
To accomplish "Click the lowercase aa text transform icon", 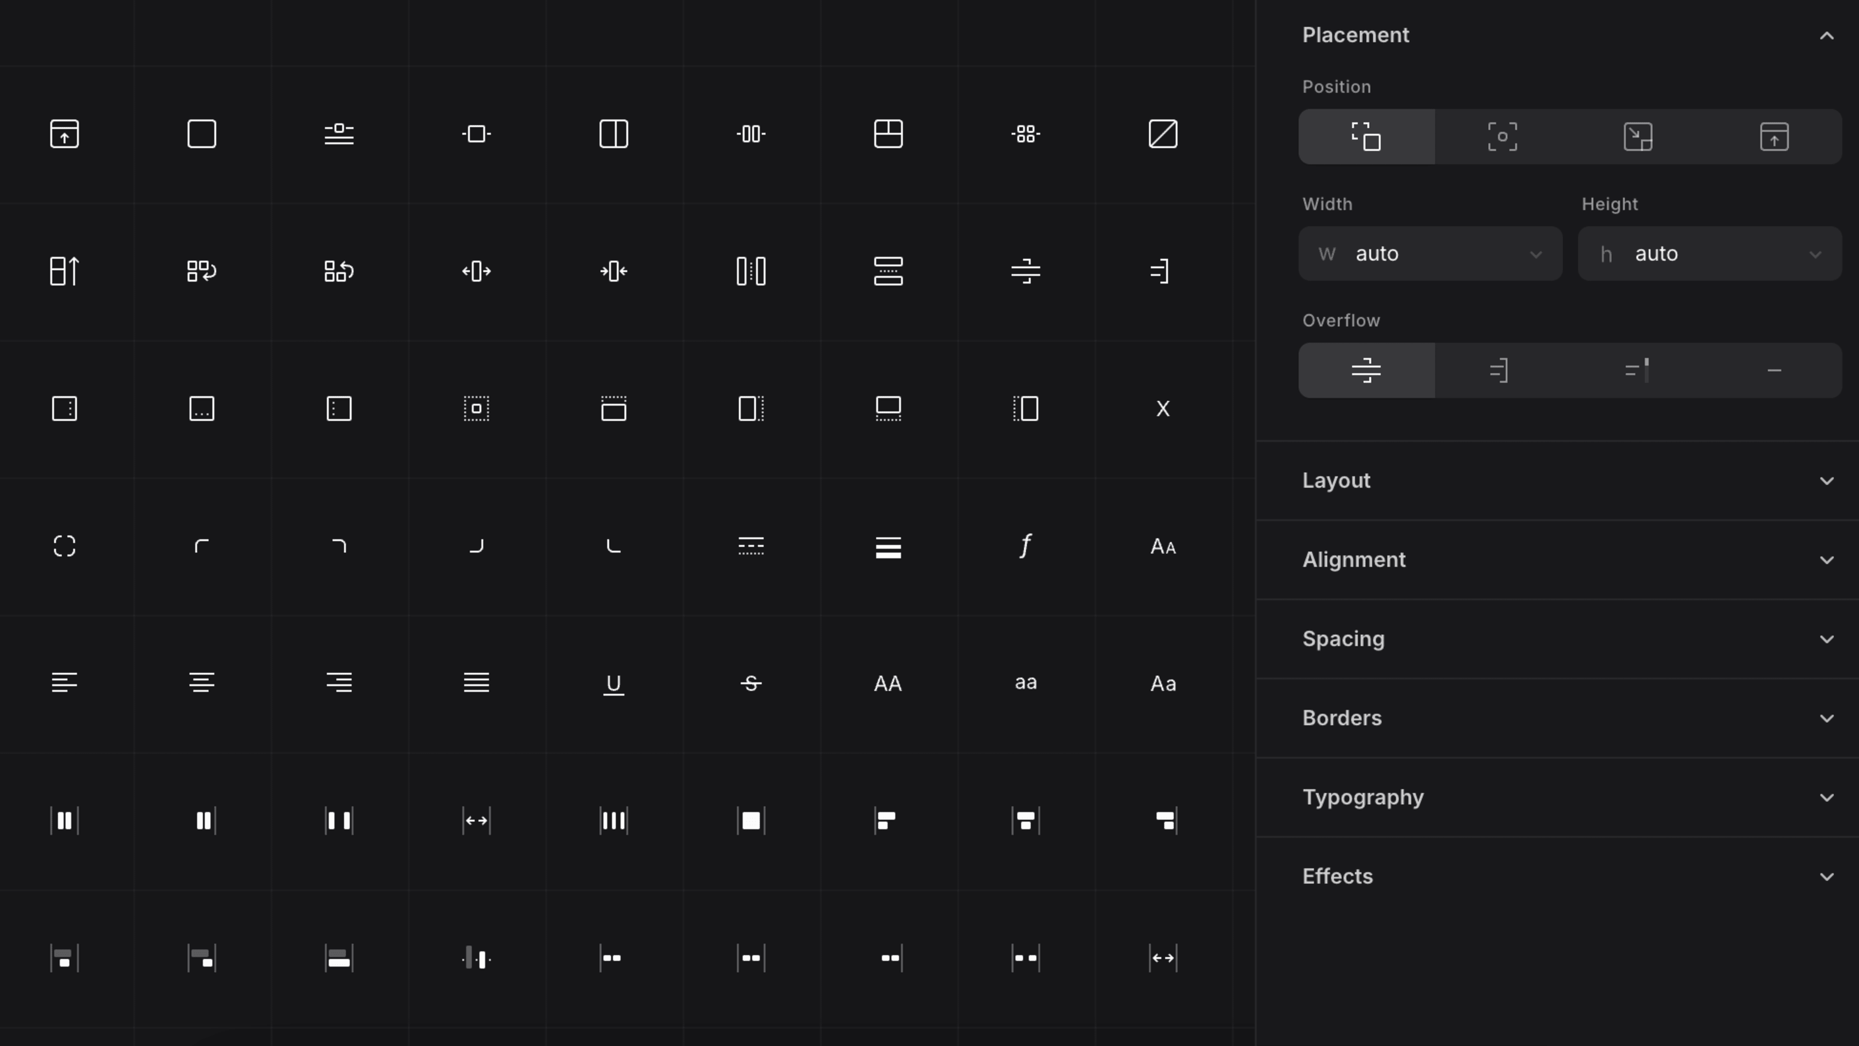I will pyautogui.click(x=1025, y=683).
